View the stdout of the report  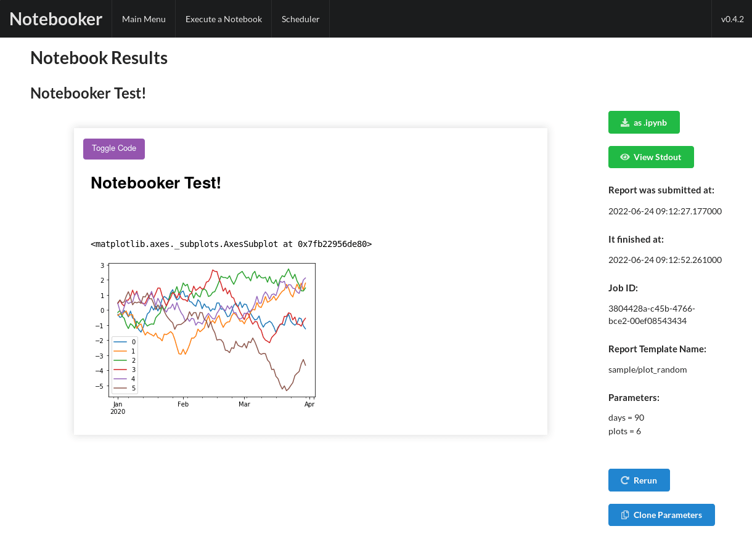coord(651,157)
